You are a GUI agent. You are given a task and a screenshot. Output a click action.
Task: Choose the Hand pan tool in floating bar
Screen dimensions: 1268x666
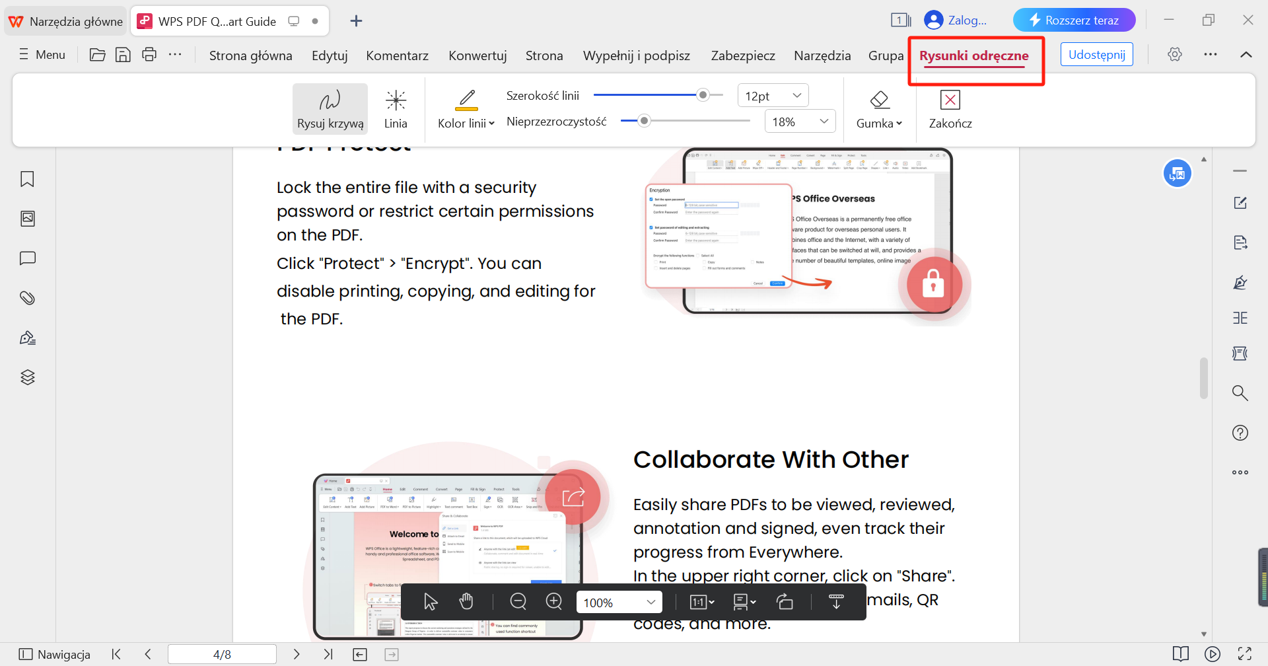pos(466,602)
